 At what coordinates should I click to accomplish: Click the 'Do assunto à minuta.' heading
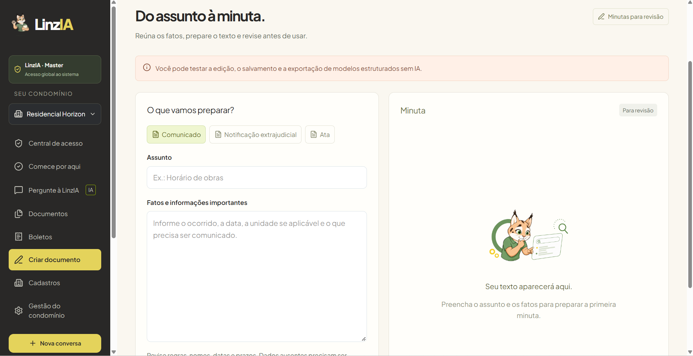click(x=200, y=16)
